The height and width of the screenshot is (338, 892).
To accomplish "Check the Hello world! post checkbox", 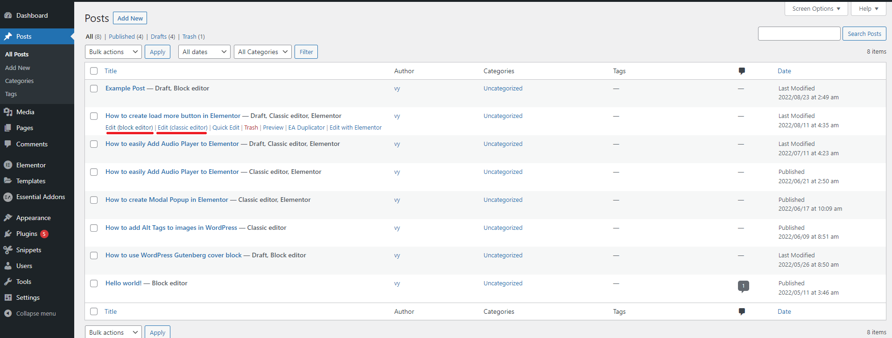I will 94,283.
